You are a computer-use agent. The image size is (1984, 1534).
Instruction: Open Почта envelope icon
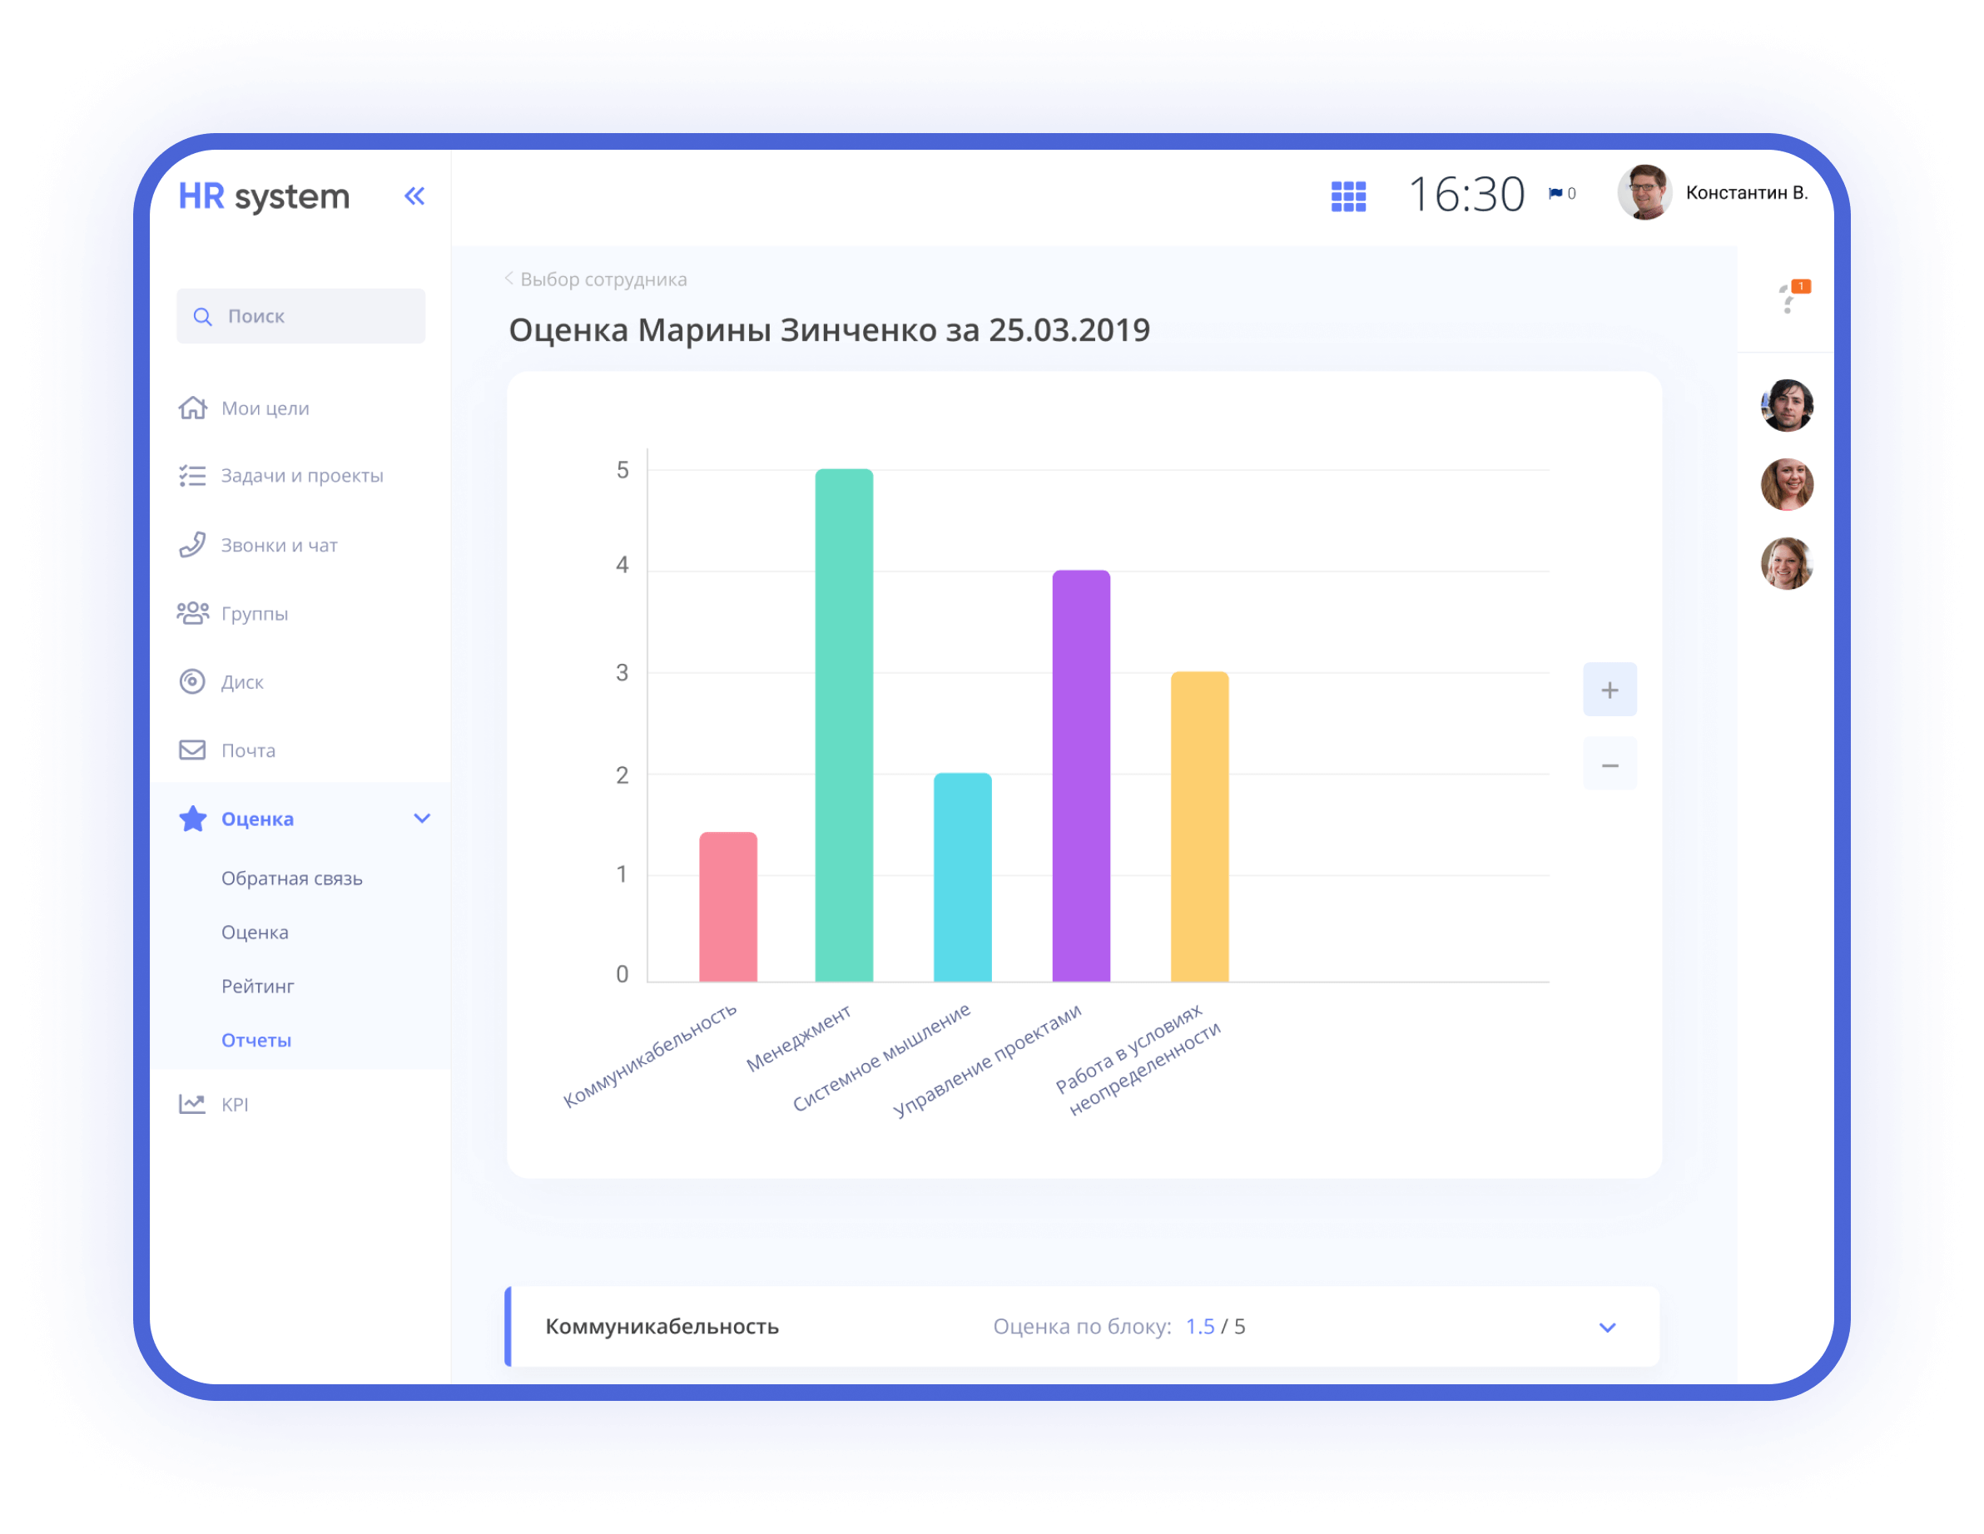coord(192,750)
